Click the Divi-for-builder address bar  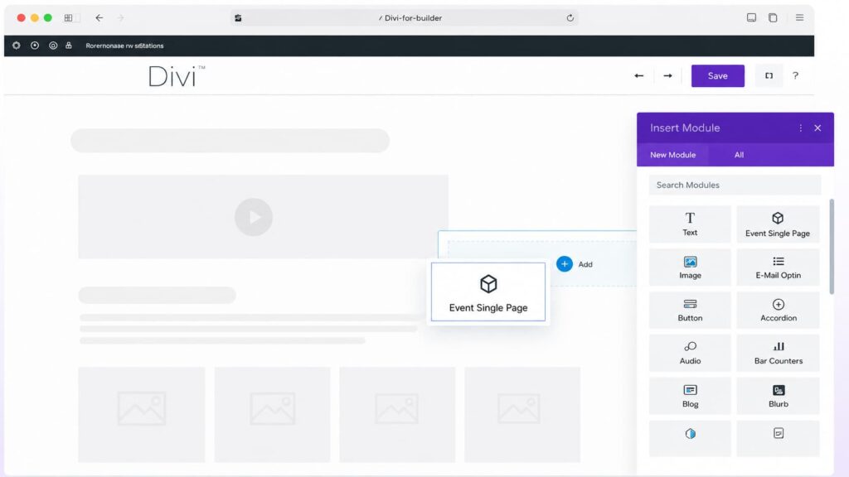[x=405, y=18]
